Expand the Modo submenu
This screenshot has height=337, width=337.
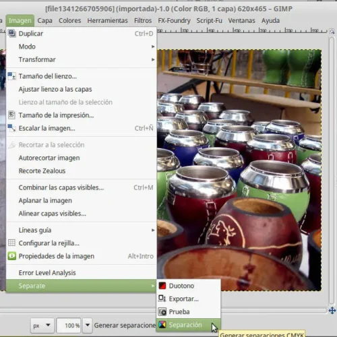[81, 47]
